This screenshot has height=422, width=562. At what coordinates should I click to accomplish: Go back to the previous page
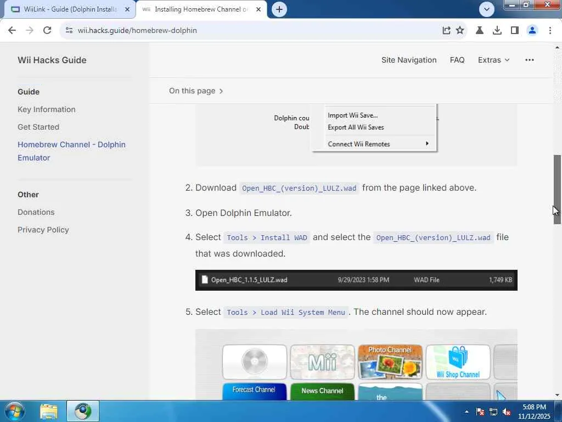12,31
